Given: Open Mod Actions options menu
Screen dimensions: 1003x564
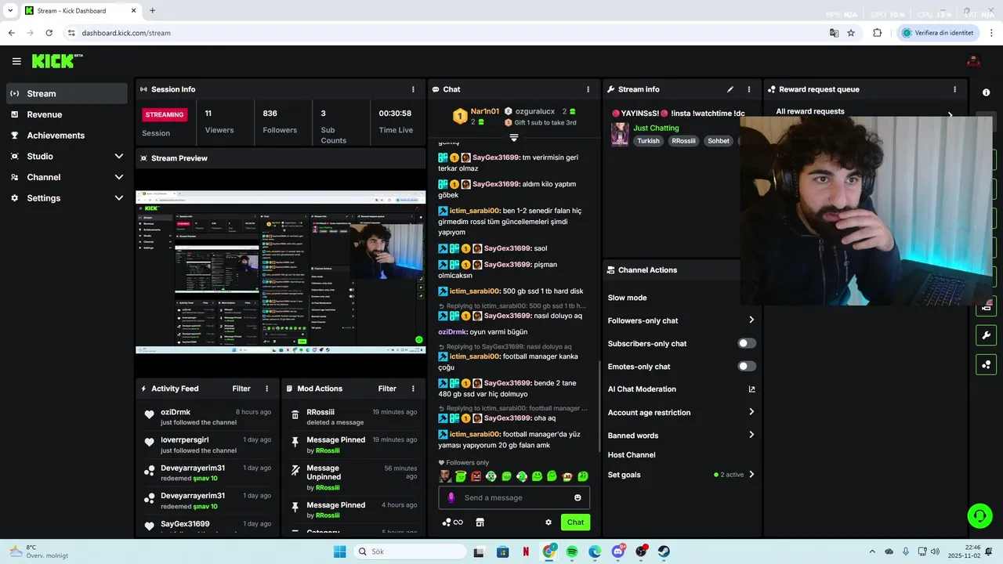Looking at the screenshot, I should (x=413, y=389).
